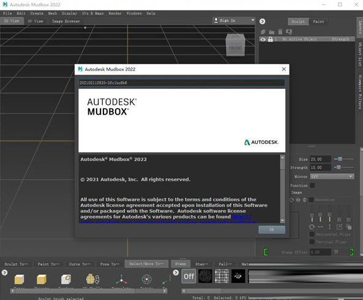The width and height of the screenshot is (363, 300).
Task: Click OK in the About Mudbox dialog
Action: pyautogui.click(x=272, y=230)
